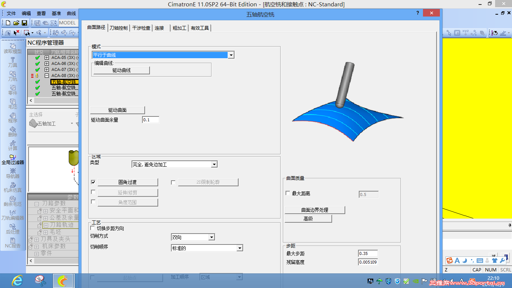The height and width of the screenshot is (288, 512).
Task: Open the 全局过滤器 sidebar tool
Action: (x=13, y=160)
